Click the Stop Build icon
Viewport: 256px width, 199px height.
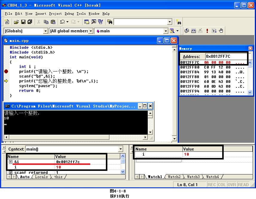200,31
